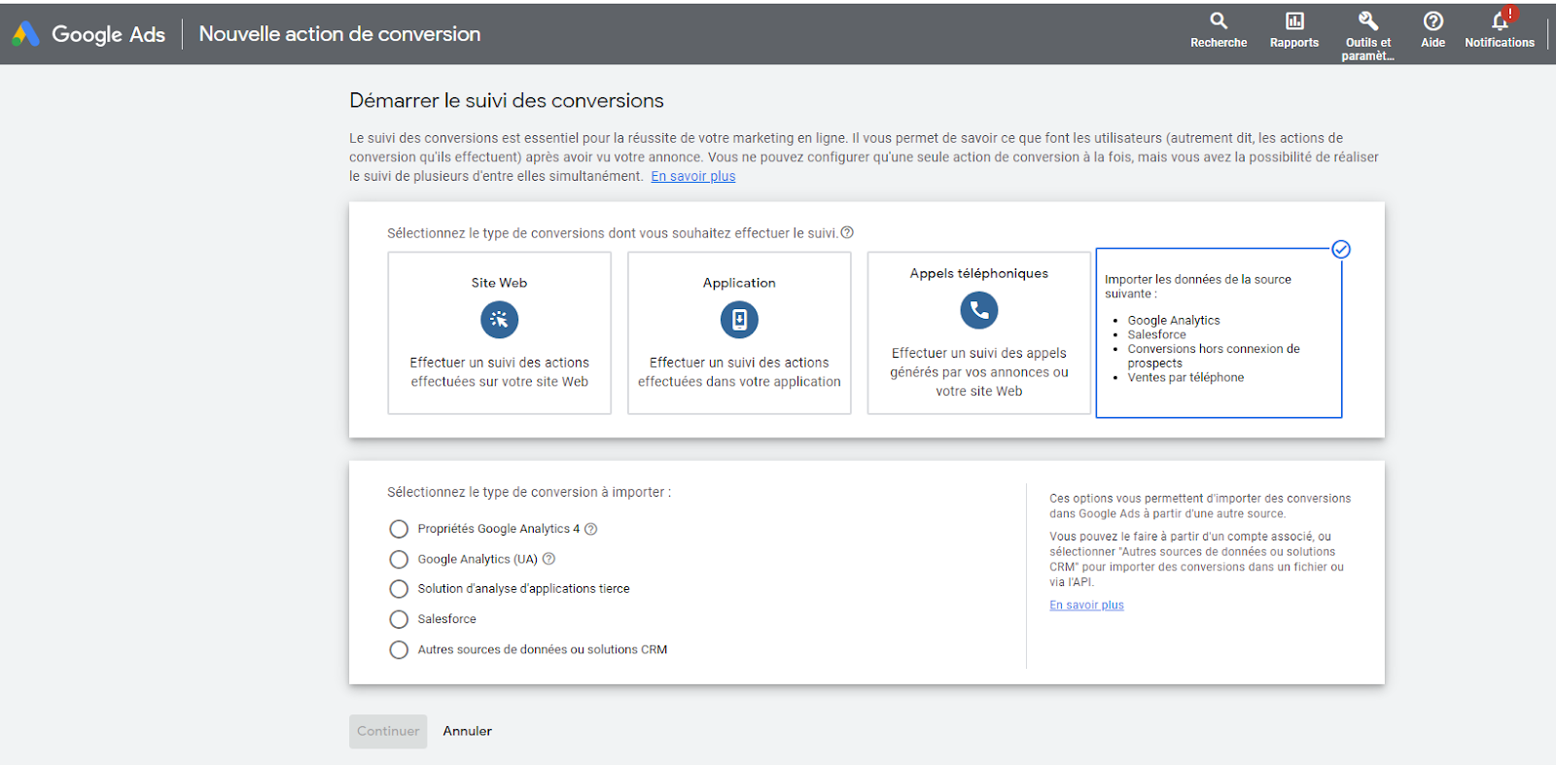Click 'Sélectionnez le type de conversion à importer' label
This screenshot has height=765, width=1556.
click(529, 492)
